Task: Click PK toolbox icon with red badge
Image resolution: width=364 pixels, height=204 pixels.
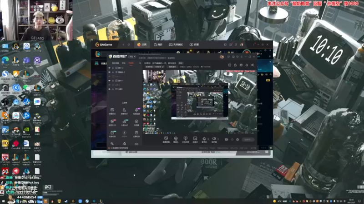Action: coord(112,122)
